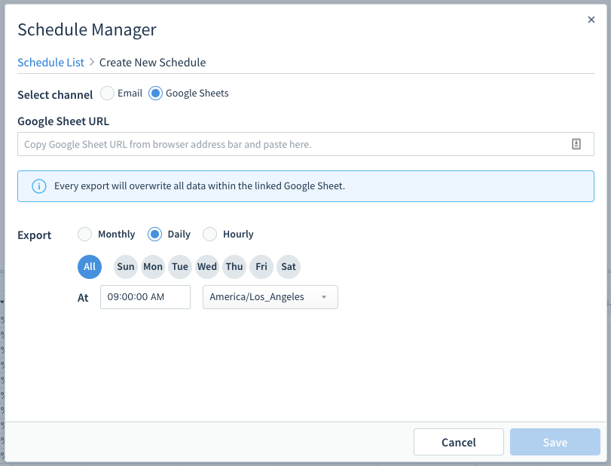Toggle Sun day pill
Viewport: 611px width, 466px height.
(x=126, y=267)
